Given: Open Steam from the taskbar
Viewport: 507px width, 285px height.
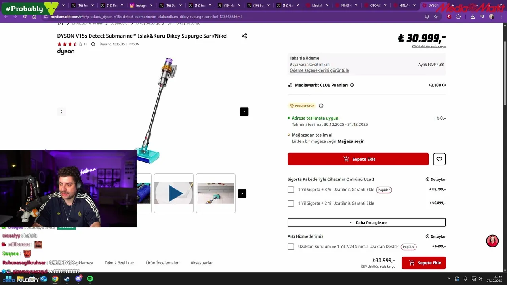Looking at the screenshot, I should (67, 279).
